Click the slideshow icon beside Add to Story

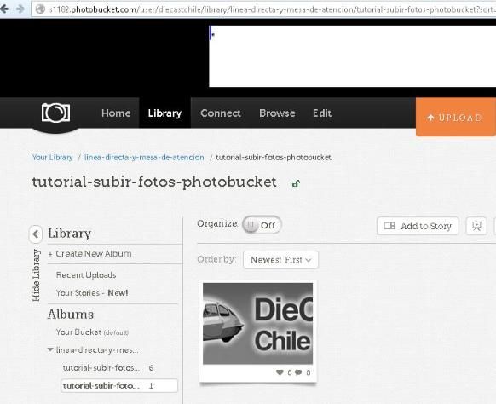476,226
